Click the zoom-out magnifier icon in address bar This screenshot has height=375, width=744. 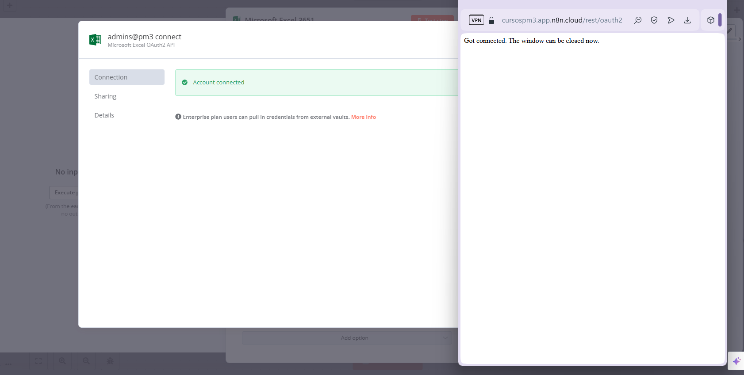(638, 20)
